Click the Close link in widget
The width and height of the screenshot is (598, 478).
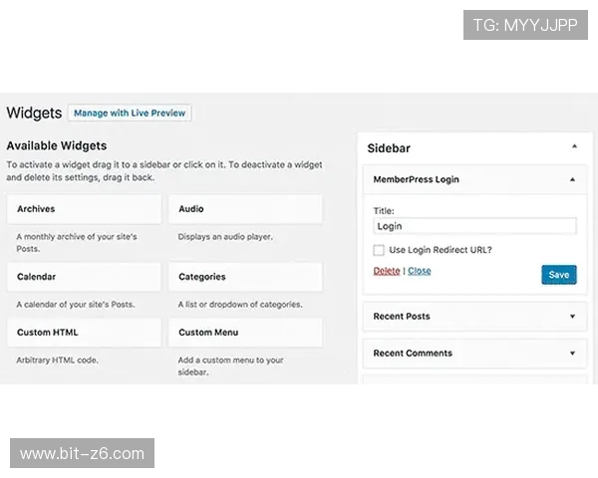420,271
